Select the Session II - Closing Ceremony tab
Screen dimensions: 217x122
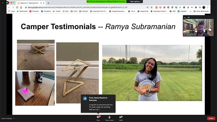[31, 3]
